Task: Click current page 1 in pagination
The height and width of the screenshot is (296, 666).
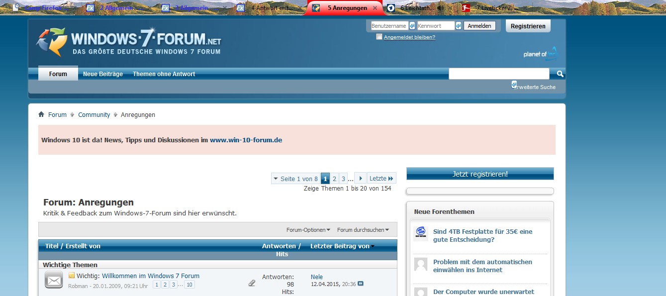Action: pos(325,179)
